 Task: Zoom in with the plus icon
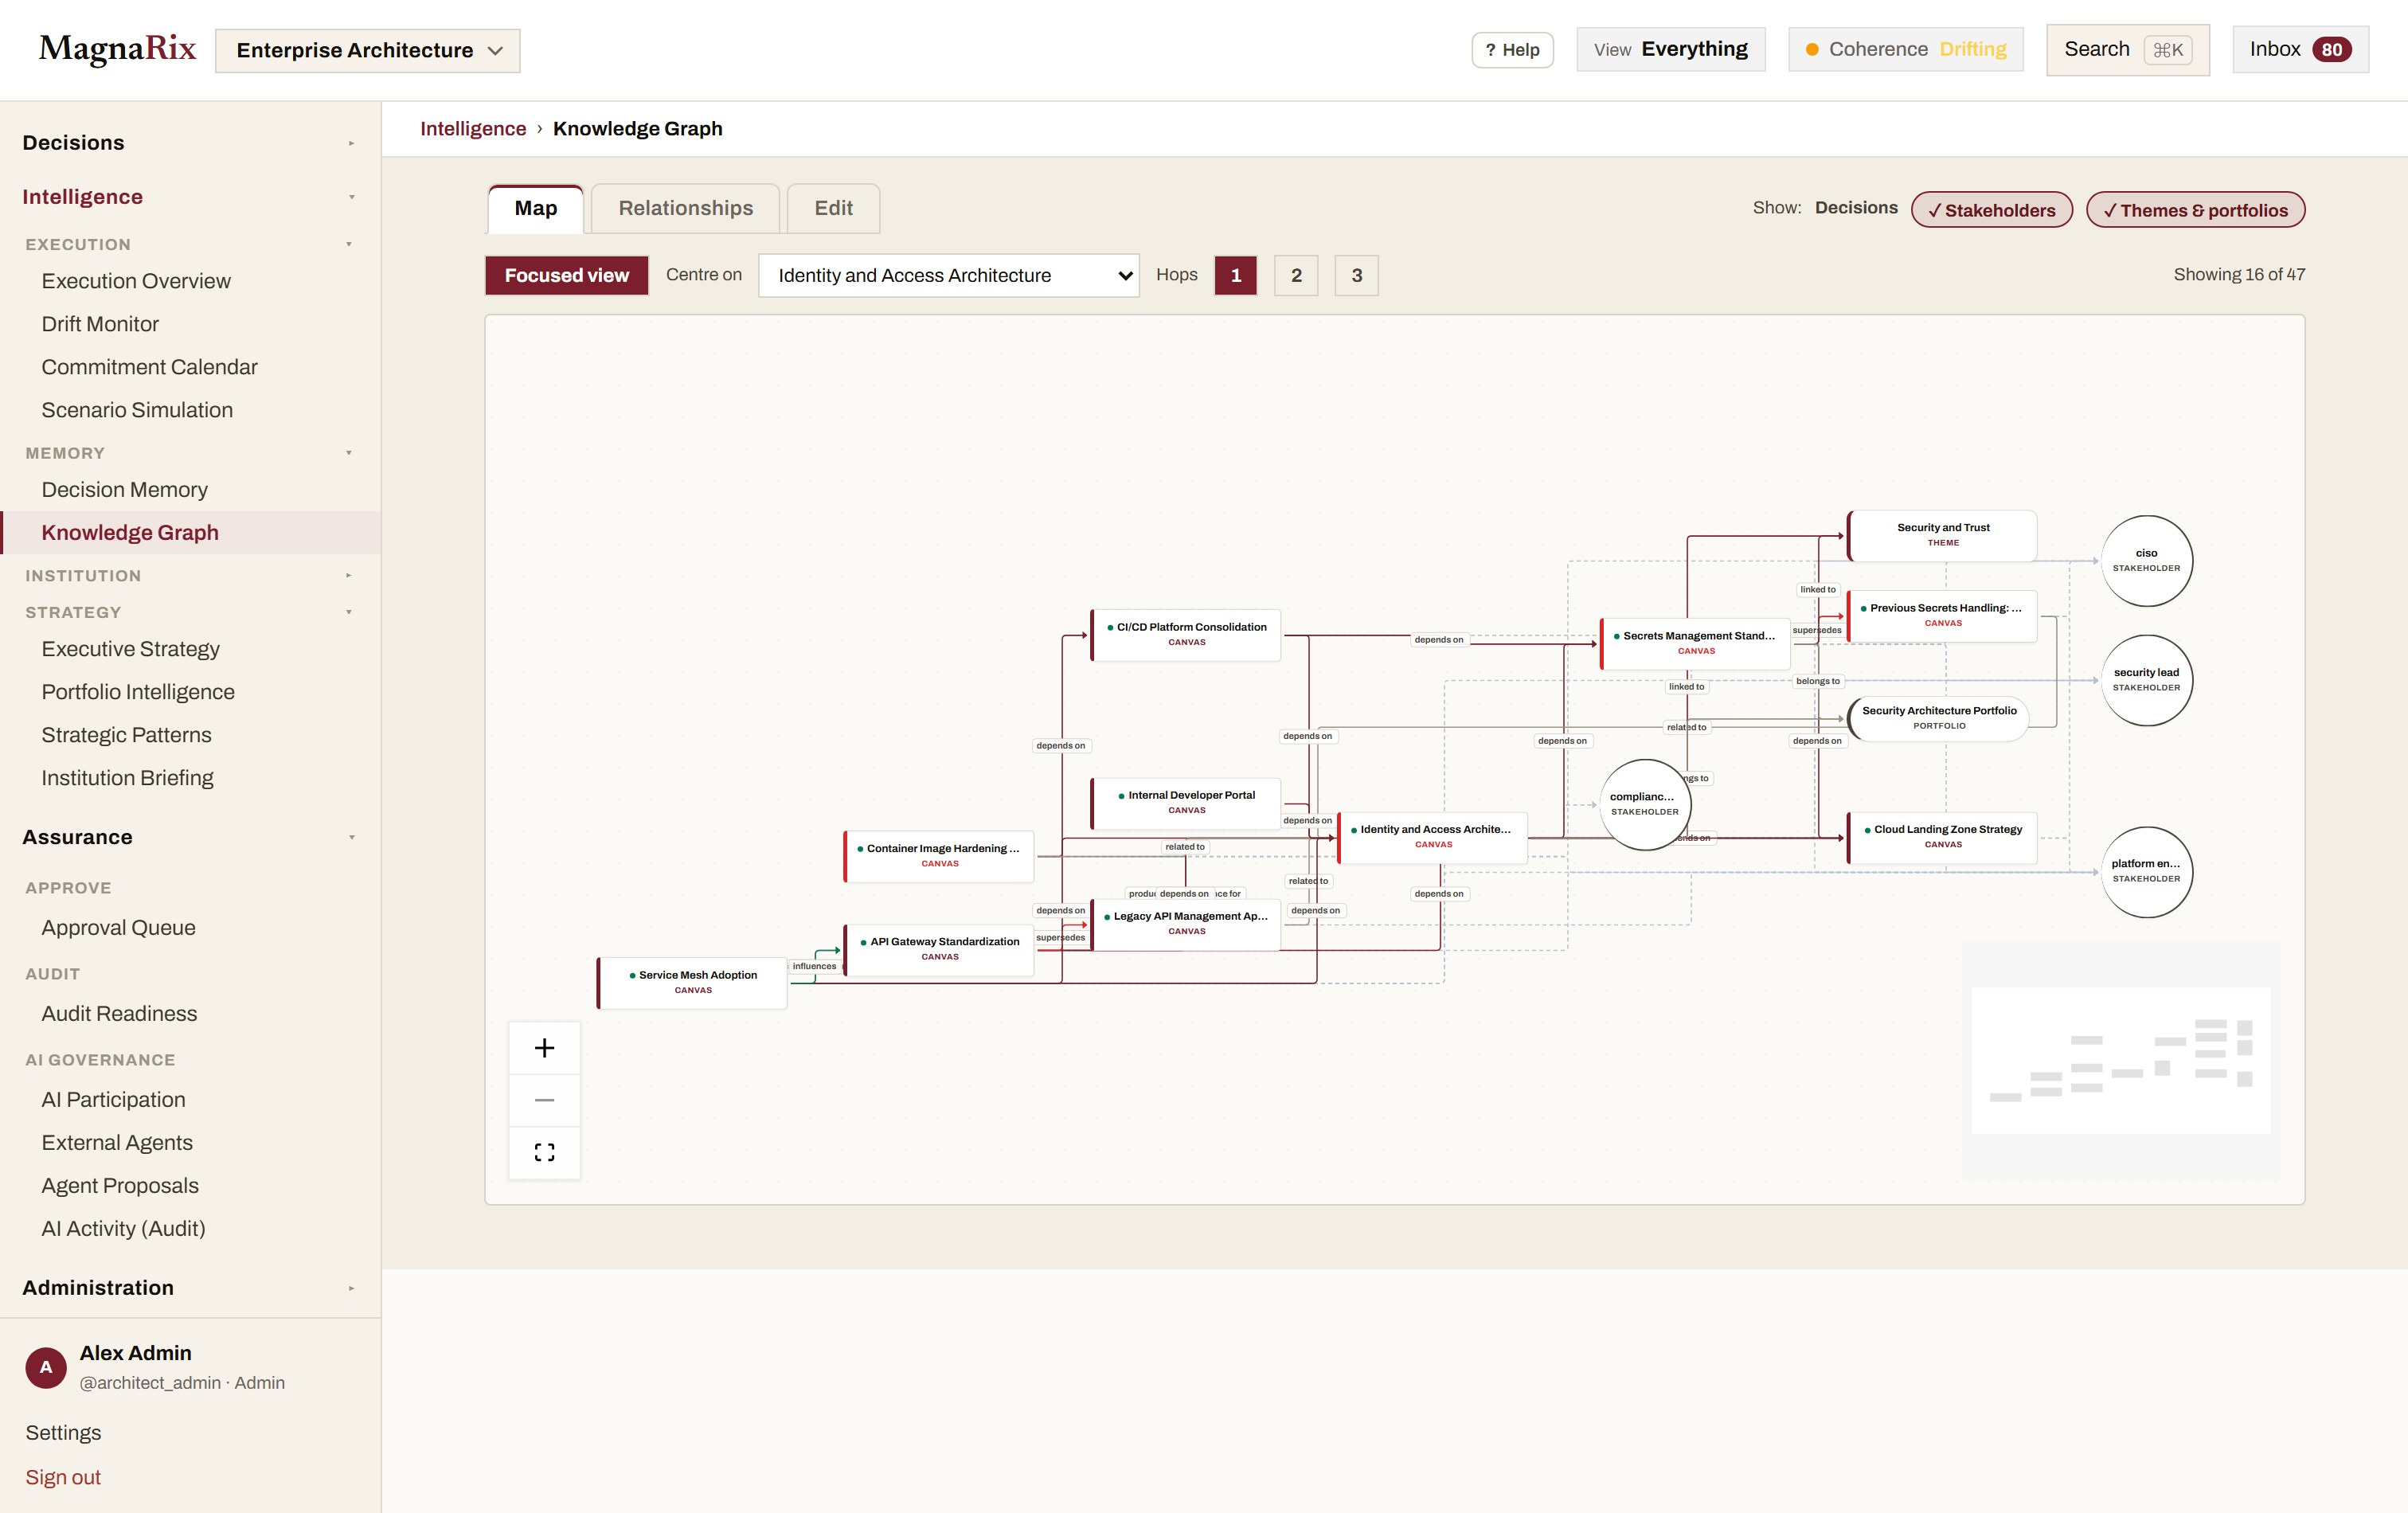coord(544,1048)
